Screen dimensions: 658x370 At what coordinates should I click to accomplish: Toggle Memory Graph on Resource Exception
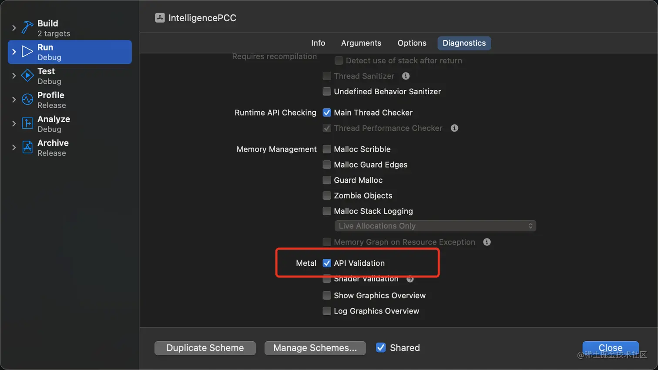(x=327, y=242)
